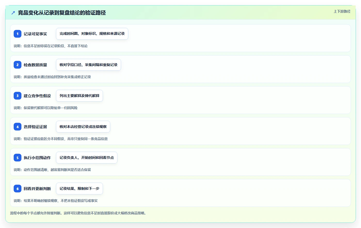This screenshot has height=228, width=361.
Task: Select the 选择验证证据 step title
Action: click(x=35, y=127)
